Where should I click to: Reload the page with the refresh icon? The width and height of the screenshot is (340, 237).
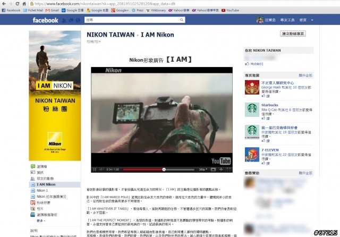tap(18, 4)
